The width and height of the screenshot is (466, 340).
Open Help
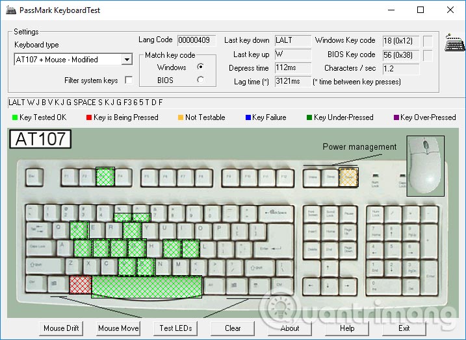click(347, 328)
